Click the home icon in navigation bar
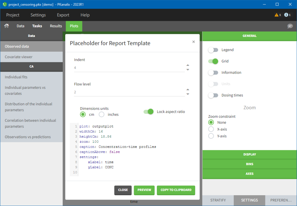The width and height of the screenshot is (297, 206). [6, 26]
